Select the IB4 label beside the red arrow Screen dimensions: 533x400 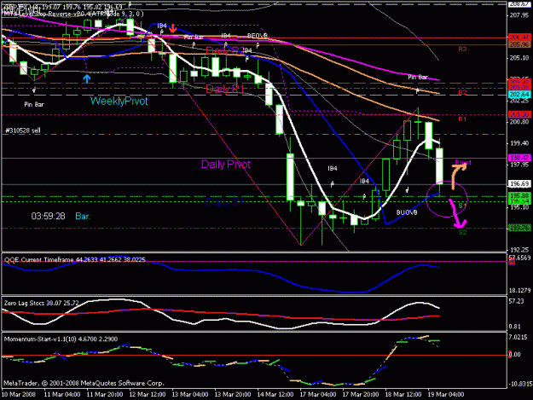(x=162, y=26)
